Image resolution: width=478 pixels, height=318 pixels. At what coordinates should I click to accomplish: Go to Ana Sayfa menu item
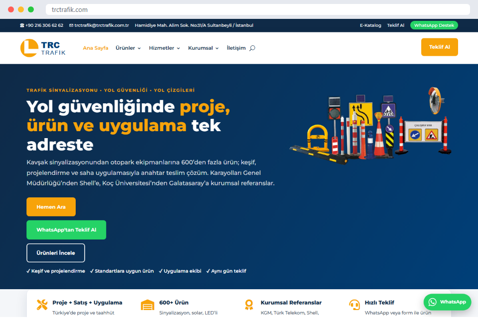tap(96, 48)
